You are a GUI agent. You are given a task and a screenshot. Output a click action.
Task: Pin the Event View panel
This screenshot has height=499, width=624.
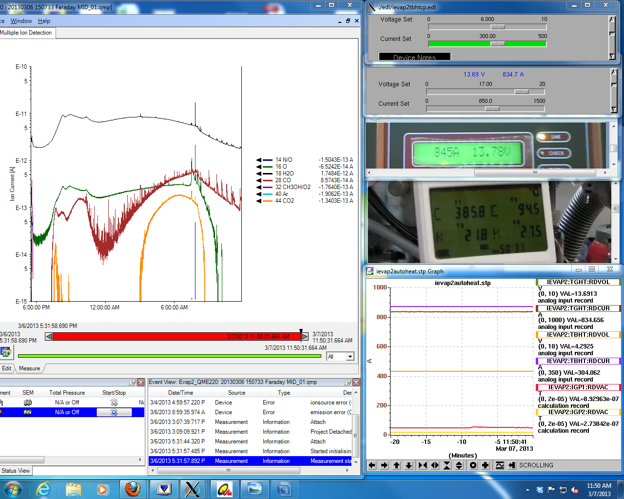(348, 383)
